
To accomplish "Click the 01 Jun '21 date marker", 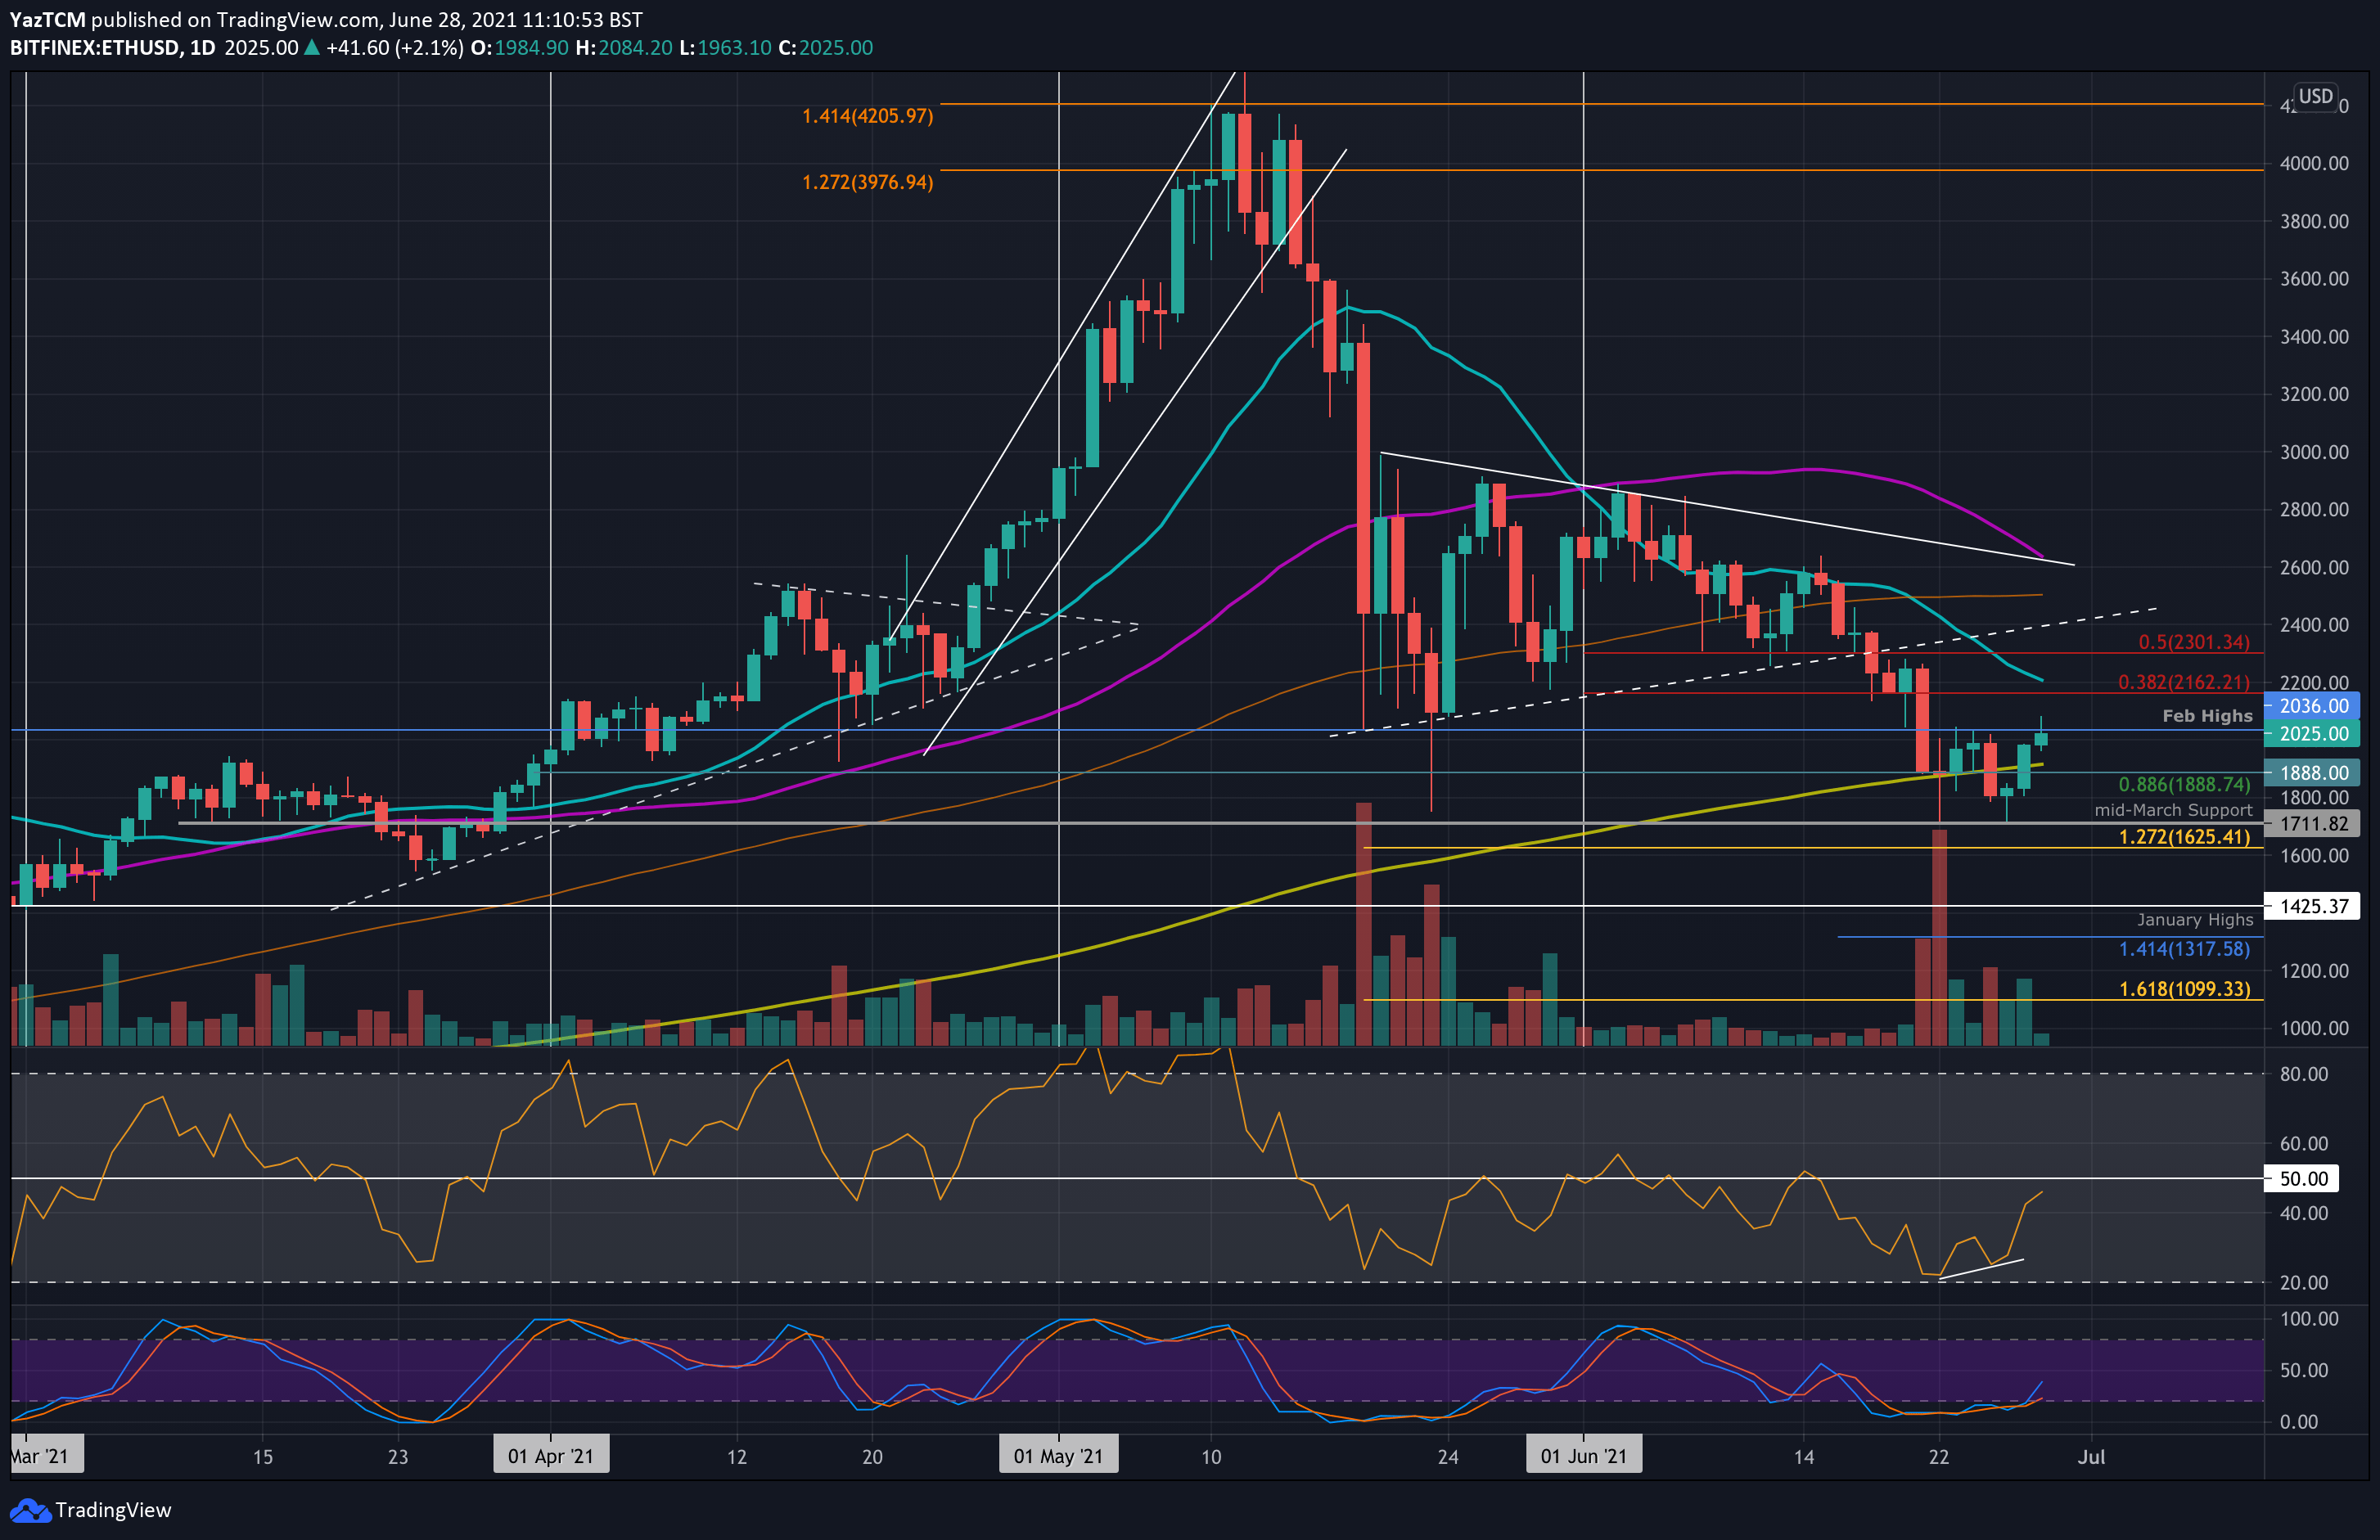I will click(1584, 1456).
